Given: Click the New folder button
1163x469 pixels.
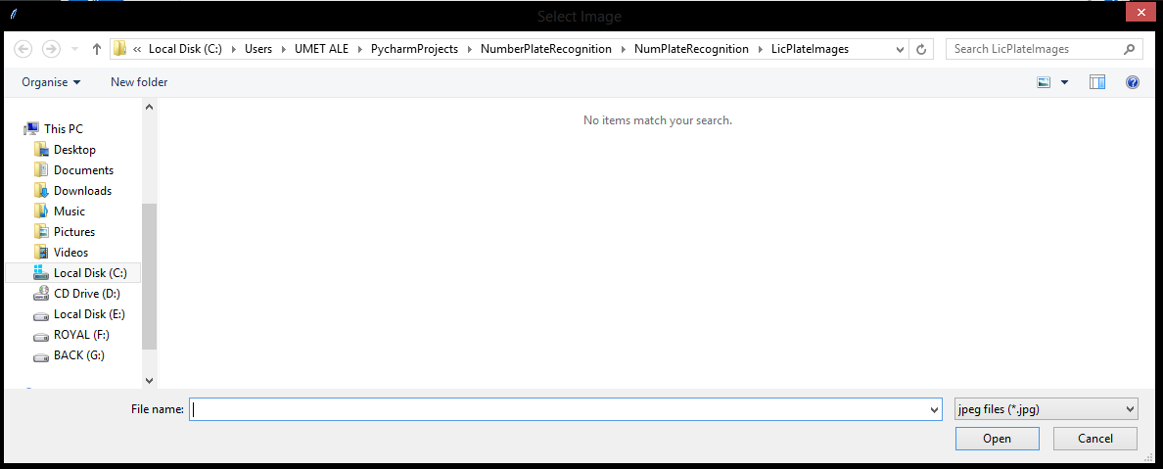Looking at the screenshot, I should point(139,82).
